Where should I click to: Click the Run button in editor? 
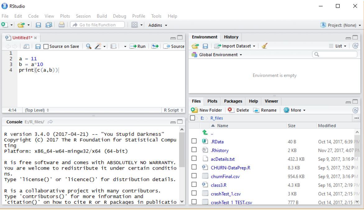coord(138,46)
